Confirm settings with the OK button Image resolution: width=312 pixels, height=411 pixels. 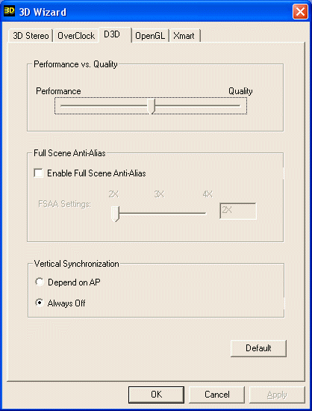156,395
